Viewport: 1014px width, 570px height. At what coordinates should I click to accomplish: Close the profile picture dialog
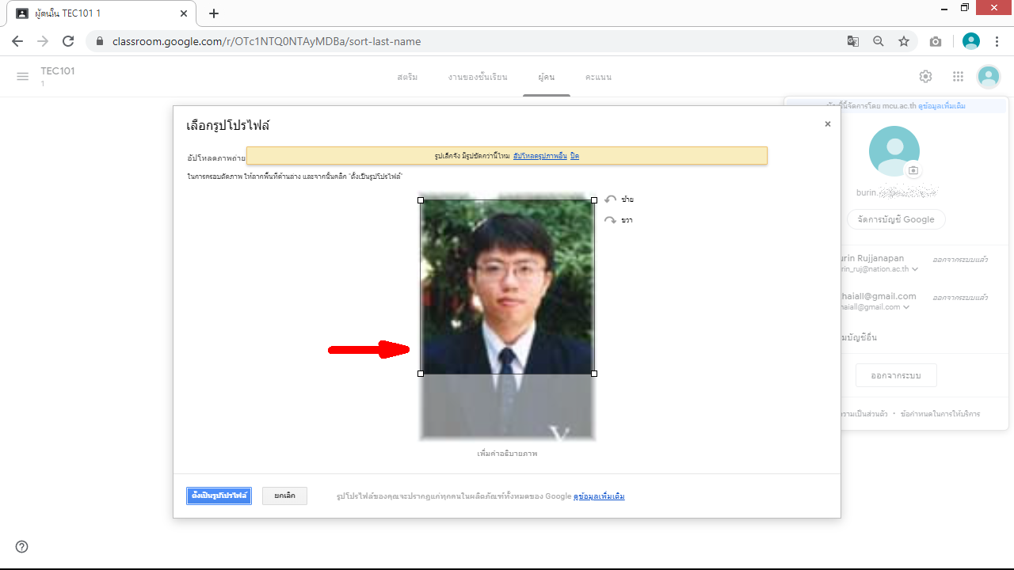pyautogui.click(x=828, y=124)
